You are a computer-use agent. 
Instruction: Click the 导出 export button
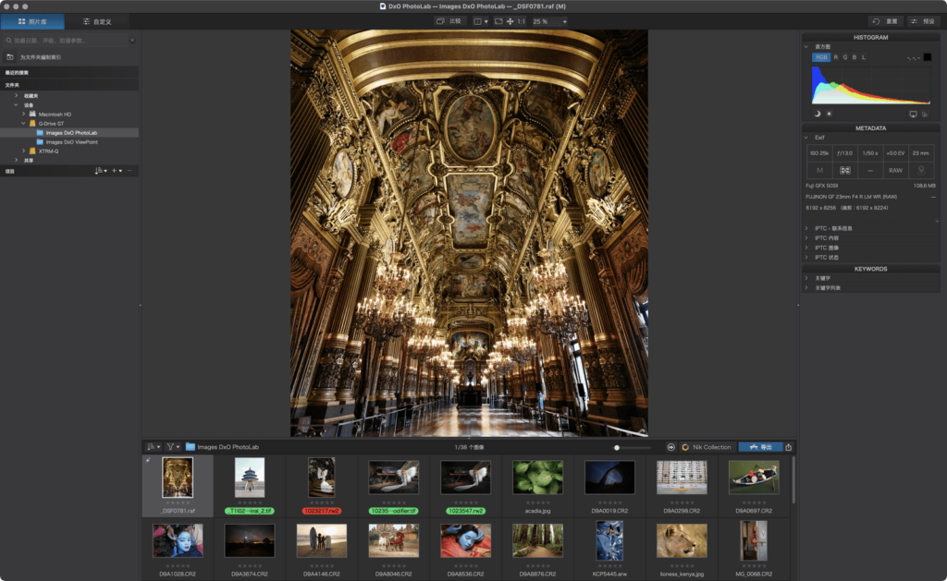[x=760, y=447]
